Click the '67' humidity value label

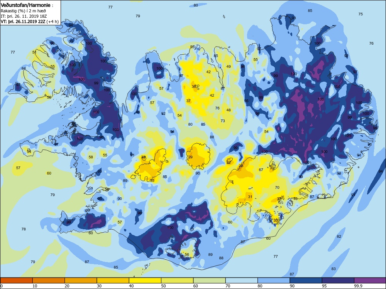pos(261,170)
